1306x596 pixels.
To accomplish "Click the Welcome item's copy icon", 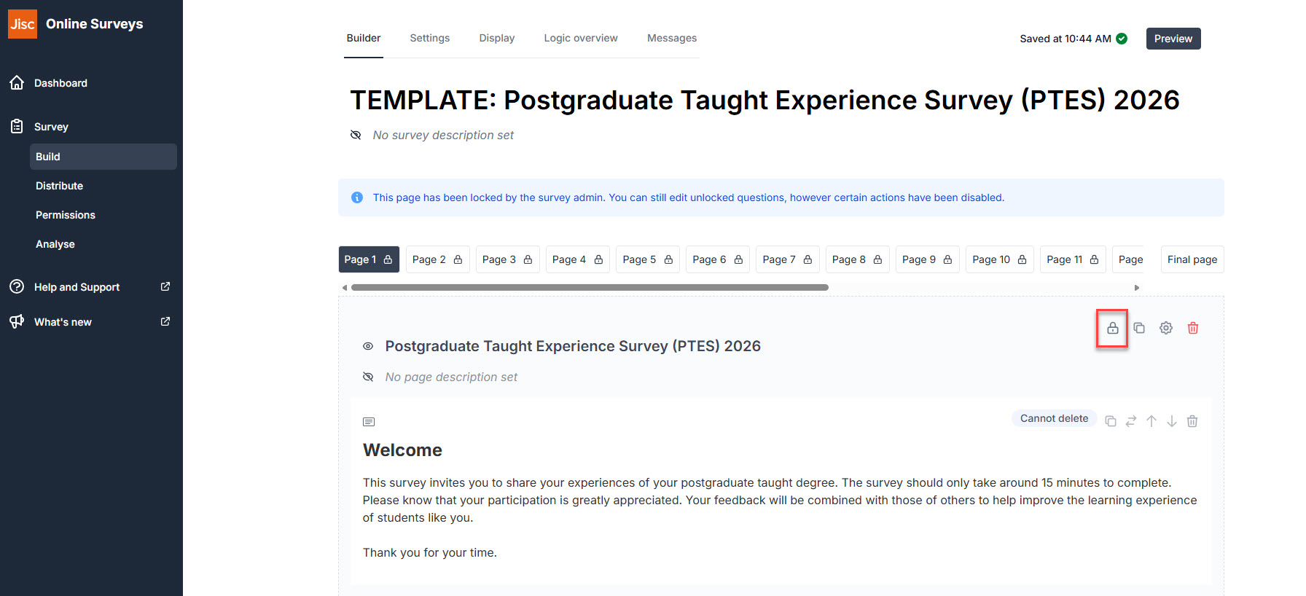I will (1111, 421).
